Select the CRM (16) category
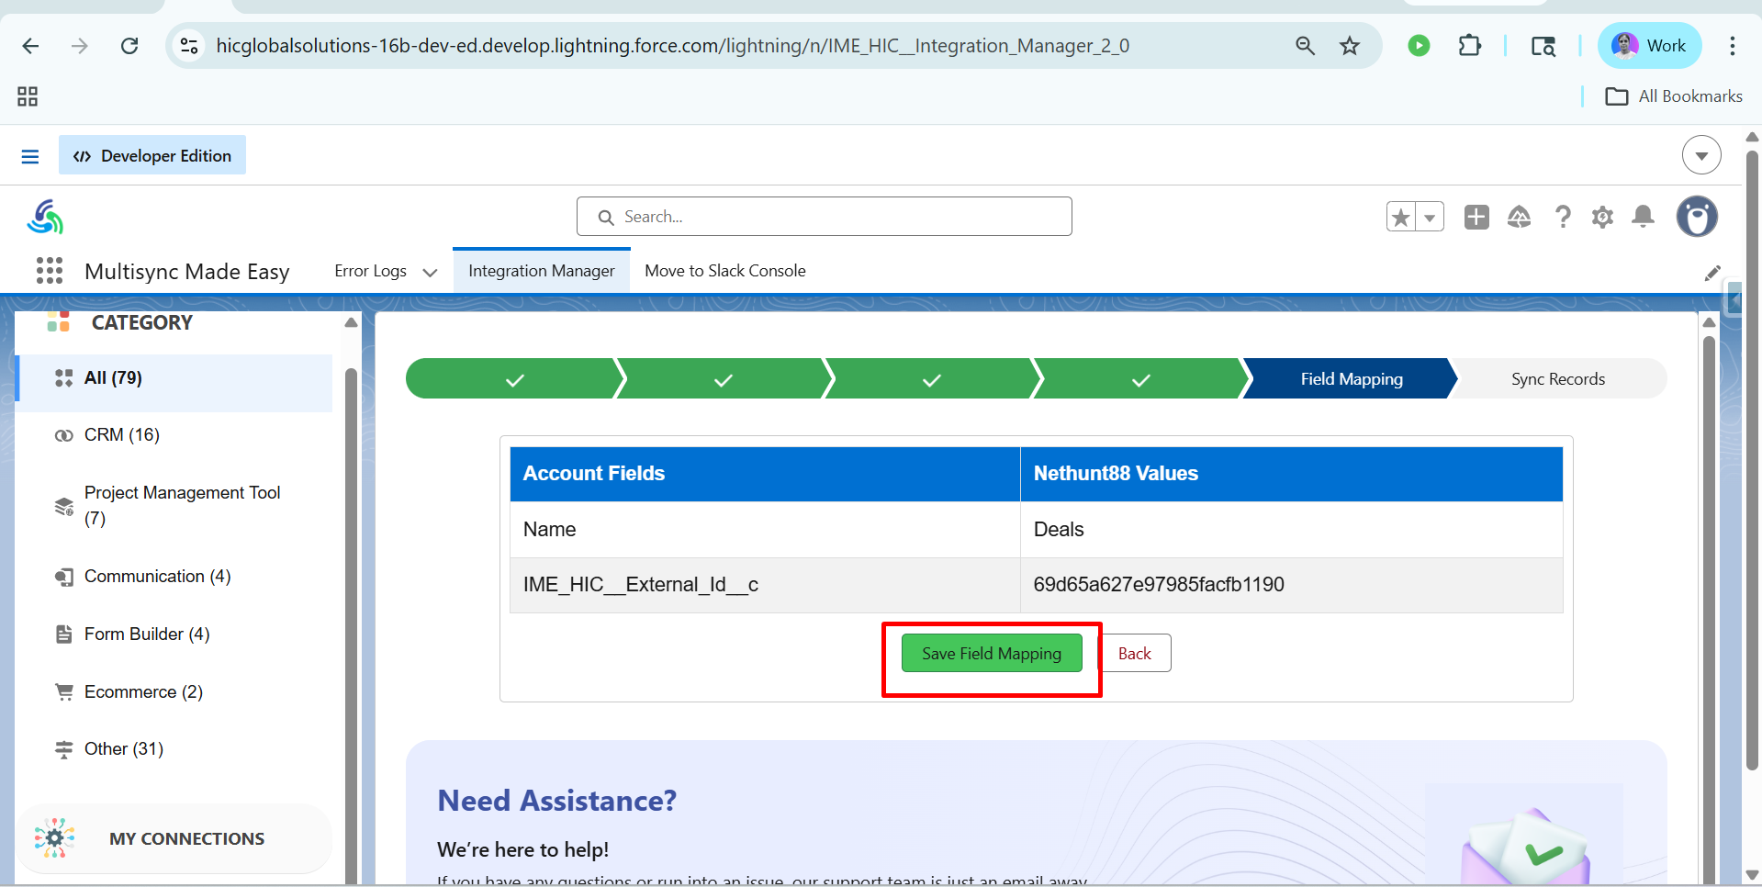This screenshot has height=887, width=1762. [121, 434]
